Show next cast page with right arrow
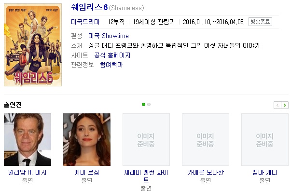 [x=285, y=105]
